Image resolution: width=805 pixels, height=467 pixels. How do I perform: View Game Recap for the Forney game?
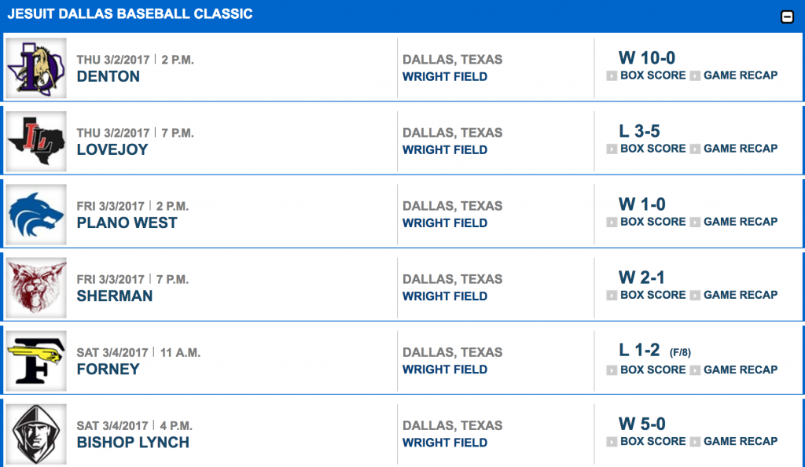coord(741,370)
